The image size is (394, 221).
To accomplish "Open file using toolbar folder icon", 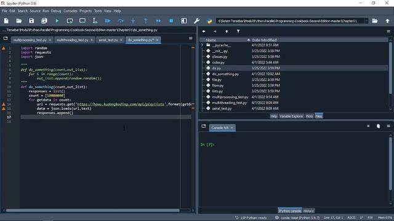I will tap(19, 21).
